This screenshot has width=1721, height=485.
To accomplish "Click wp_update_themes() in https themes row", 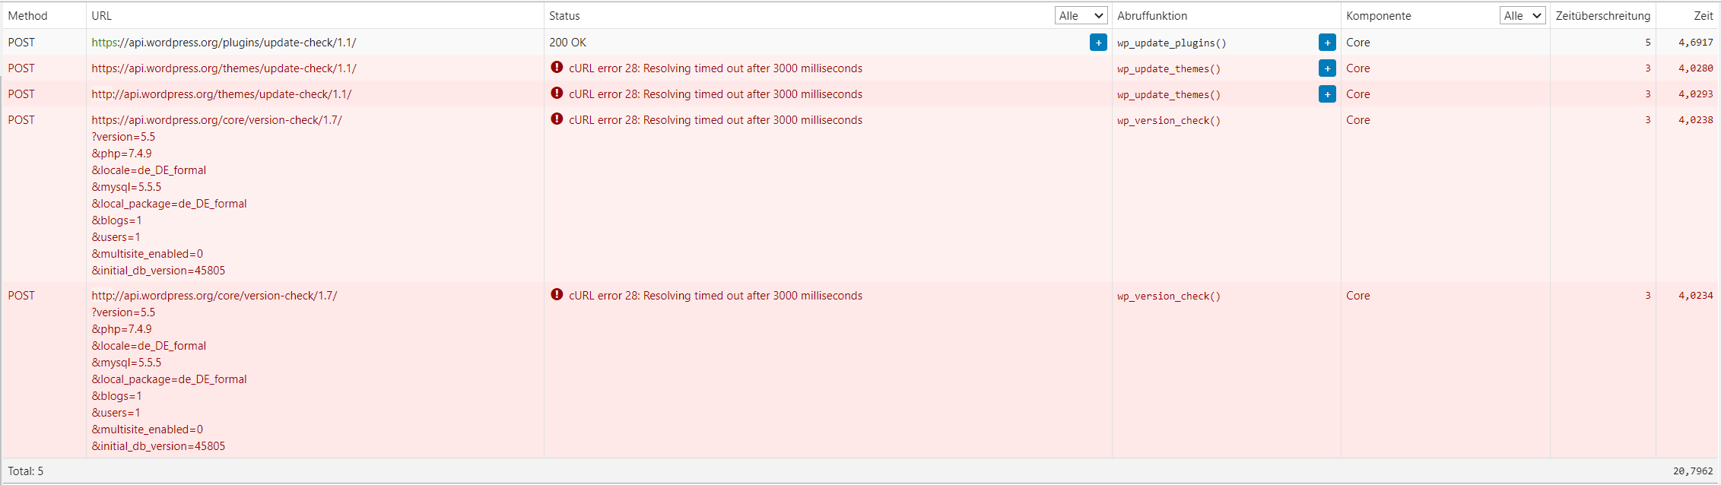I will pyautogui.click(x=1168, y=69).
